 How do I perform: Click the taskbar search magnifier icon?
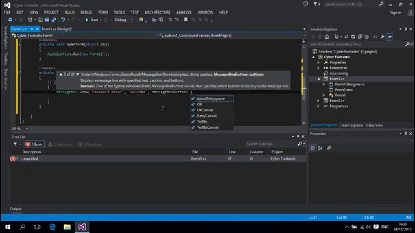[x=23, y=227]
